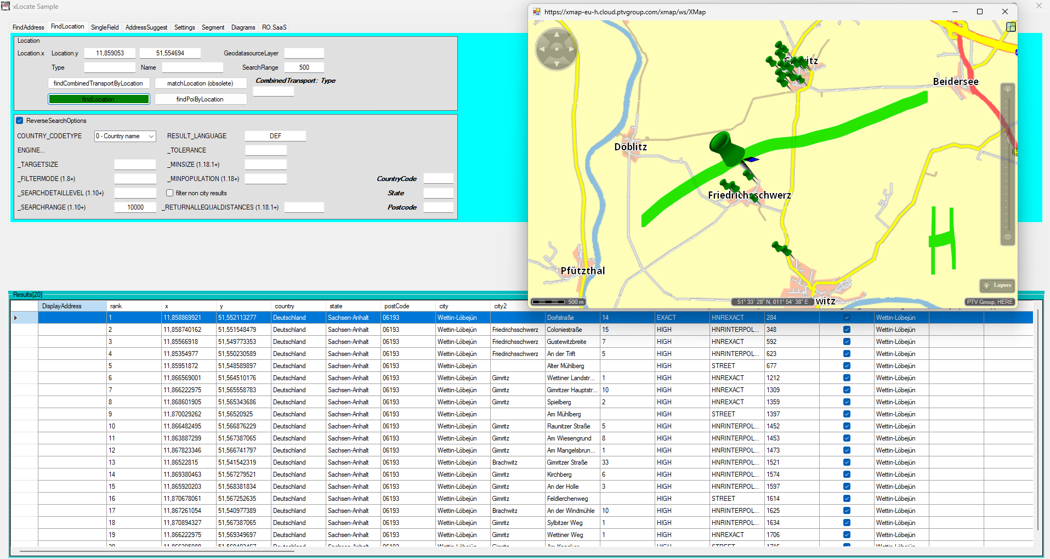Click the zoom-in plus on map slider
Screen dimensions: 1050x559
coord(1007,89)
